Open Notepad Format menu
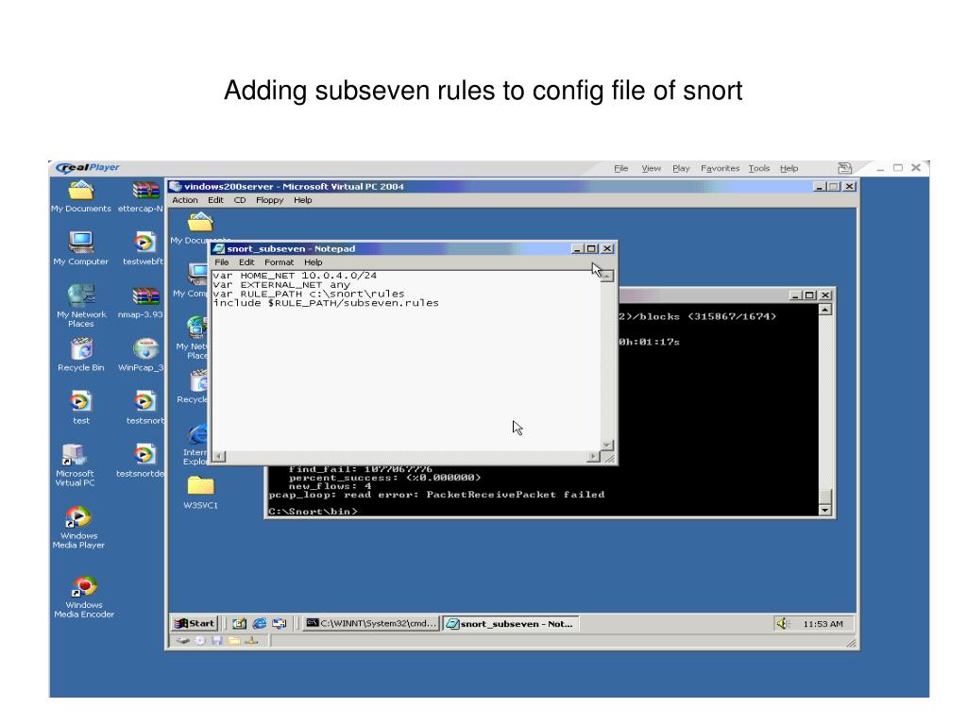Viewport: 967px width, 725px height. coord(279,262)
